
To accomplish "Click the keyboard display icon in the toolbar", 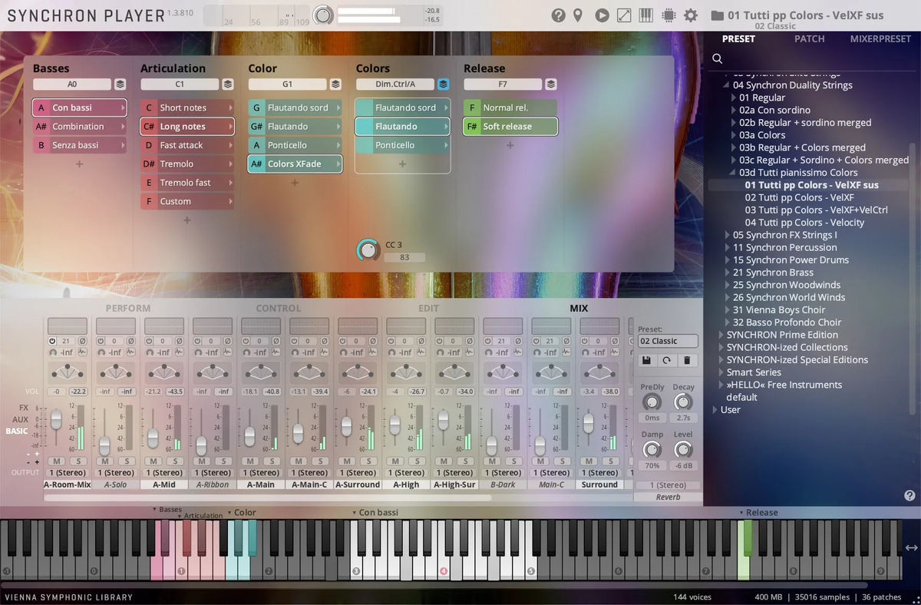I will click(x=645, y=15).
